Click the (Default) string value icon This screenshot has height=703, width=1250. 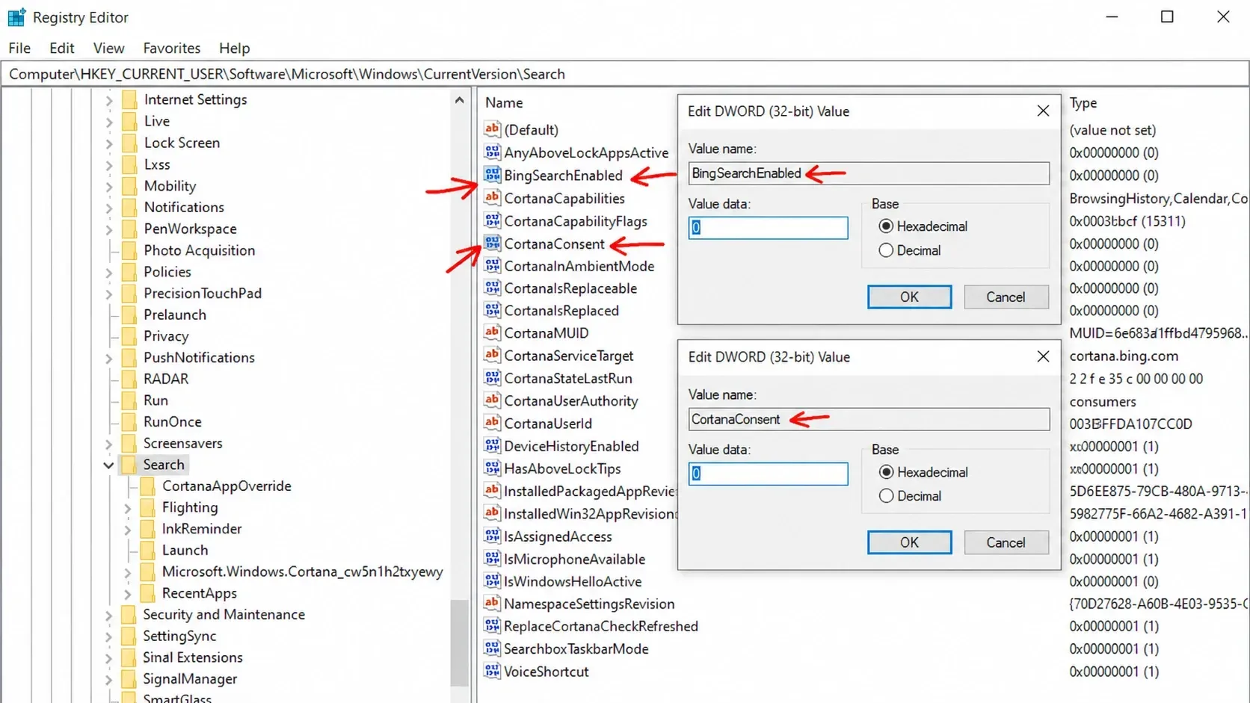[x=492, y=129]
